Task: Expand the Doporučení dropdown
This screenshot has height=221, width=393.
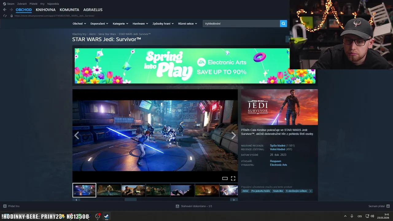Action: coord(99,24)
